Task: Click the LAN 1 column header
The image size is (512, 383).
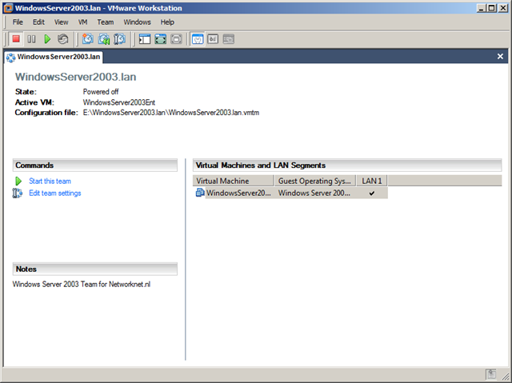Action: [371, 181]
